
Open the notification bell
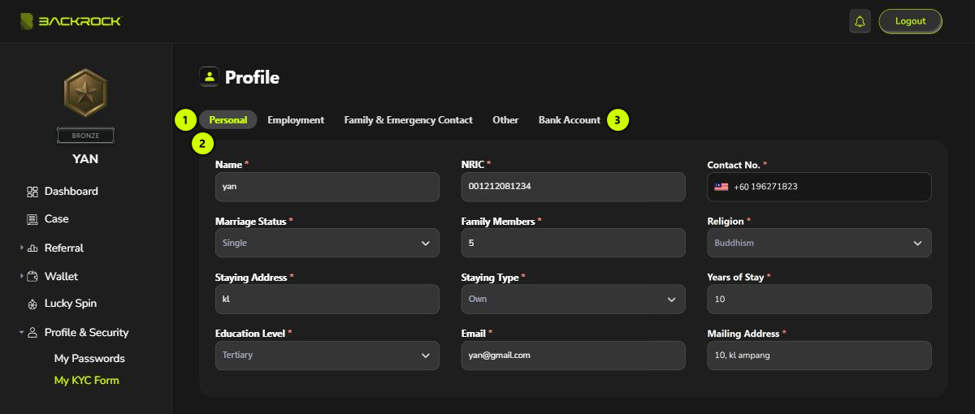pyautogui.click(x=860, y=21)
